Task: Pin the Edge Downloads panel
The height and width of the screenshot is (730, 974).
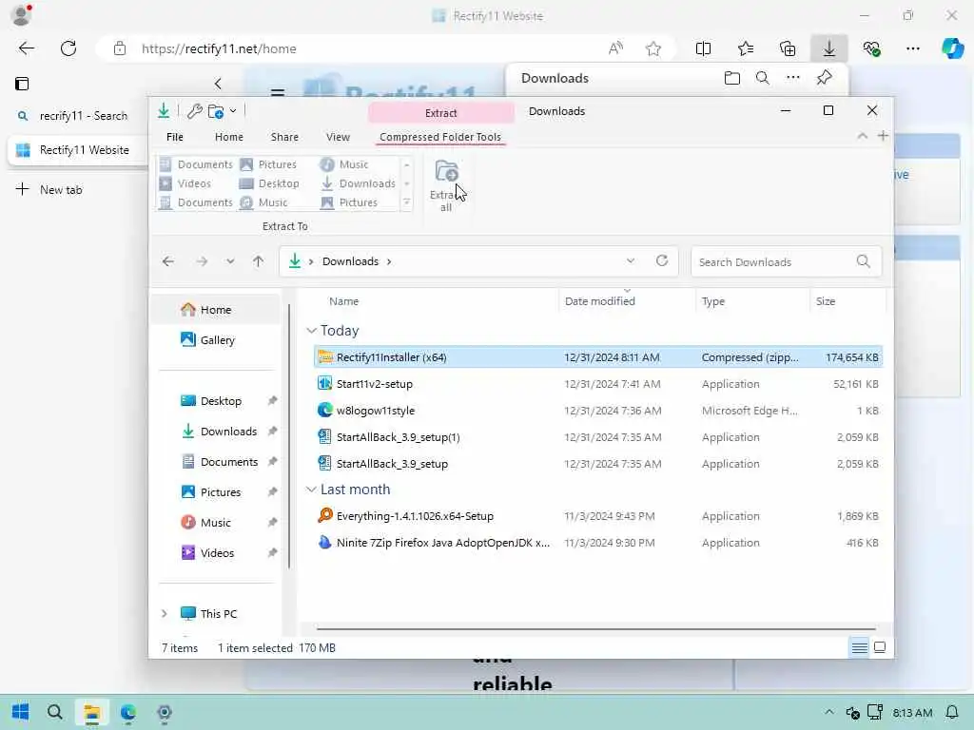Action: pyautogui.click(x=825, y=78)
